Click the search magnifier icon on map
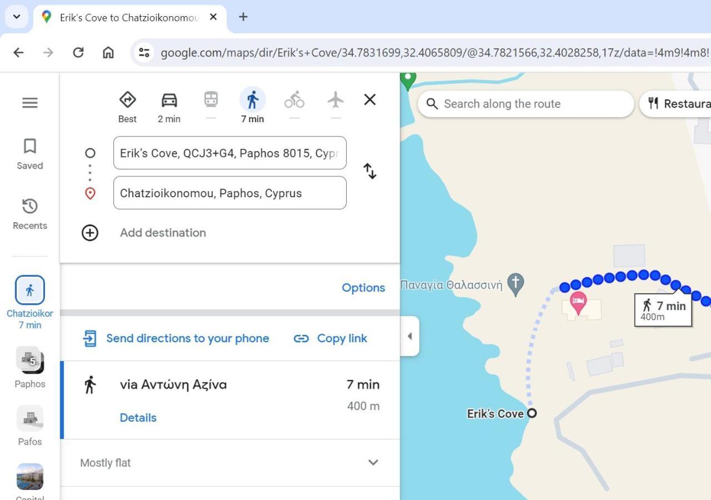 [432, 104]
